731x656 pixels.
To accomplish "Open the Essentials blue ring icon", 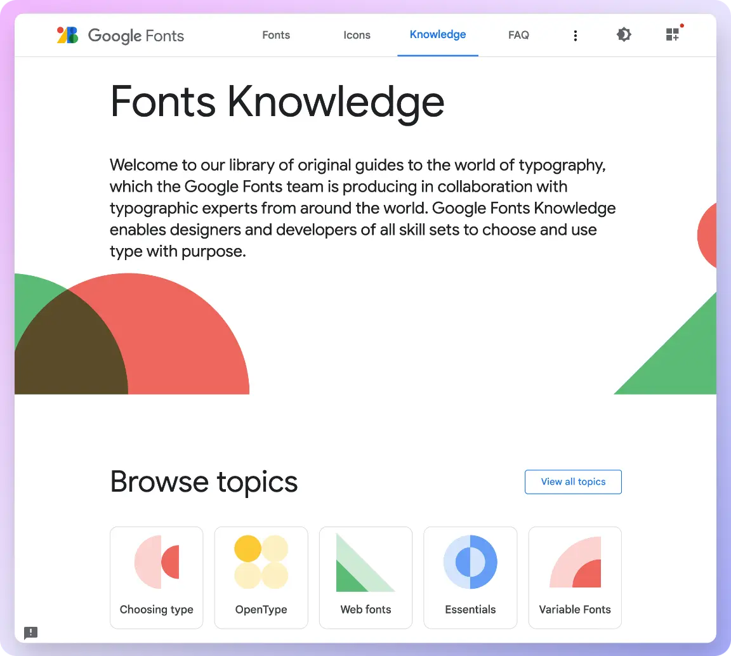I will (470, 562).
